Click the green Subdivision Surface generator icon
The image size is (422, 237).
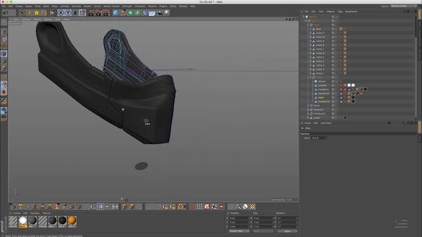pos(130,13)
